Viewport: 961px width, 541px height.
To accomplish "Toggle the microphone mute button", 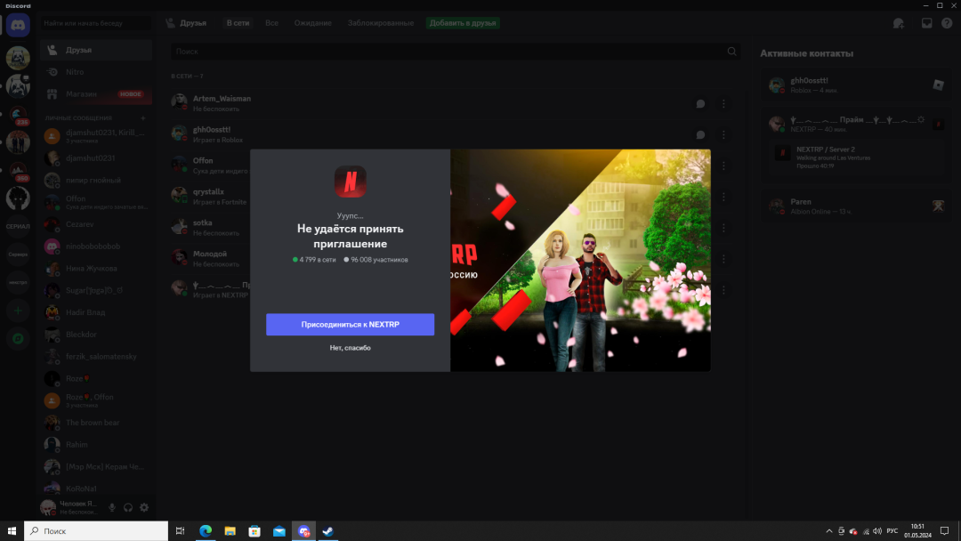I will tap(112, 507).
